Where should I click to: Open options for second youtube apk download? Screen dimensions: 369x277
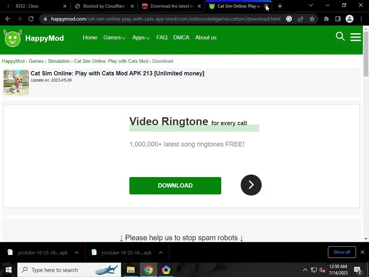tap(161, 252)
